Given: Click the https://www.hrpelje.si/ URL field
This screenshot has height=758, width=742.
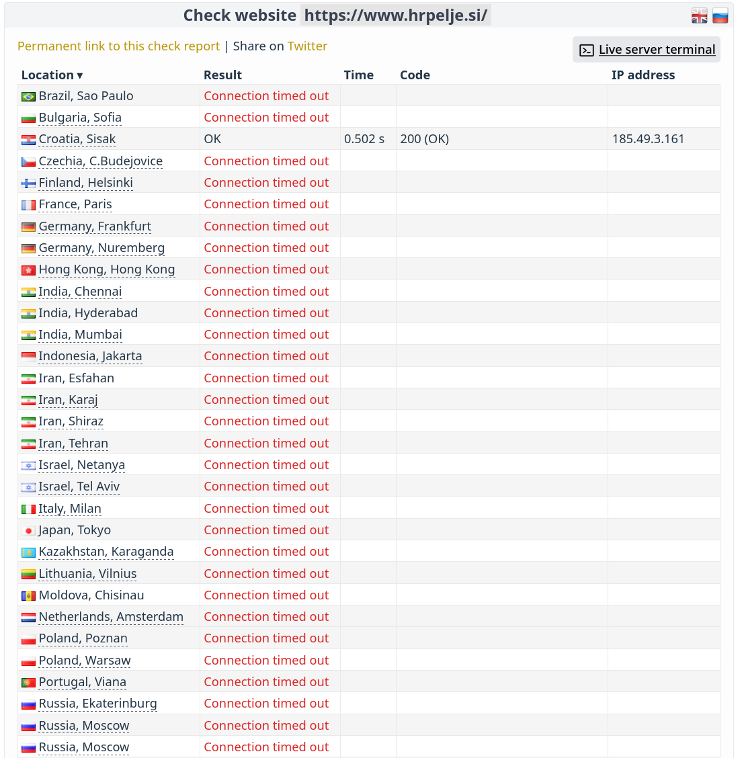Looking at the screenshot, I should tap(395, 15).
